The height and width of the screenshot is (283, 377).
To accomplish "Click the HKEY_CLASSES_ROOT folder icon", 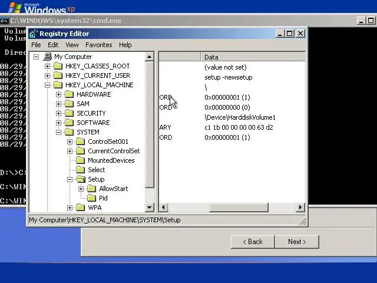I will (58, 66).
